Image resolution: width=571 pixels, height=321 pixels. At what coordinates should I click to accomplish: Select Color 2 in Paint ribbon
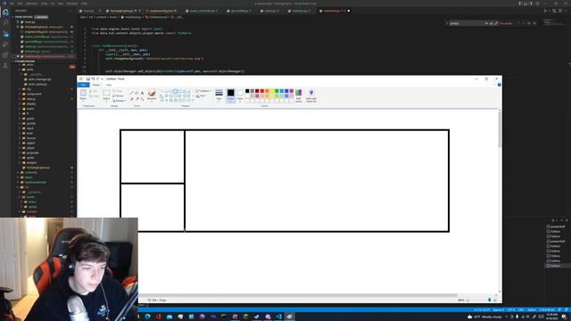pyautogui.click(x=240, y=95)
